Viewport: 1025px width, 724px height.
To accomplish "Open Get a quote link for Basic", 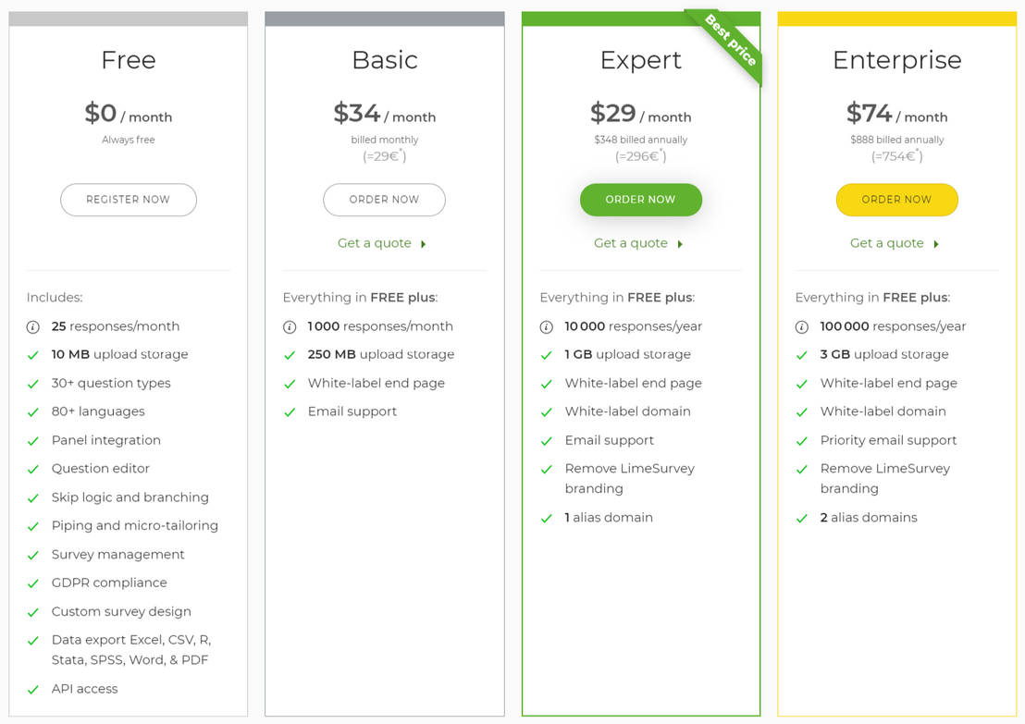I will (x=375, y=243).
